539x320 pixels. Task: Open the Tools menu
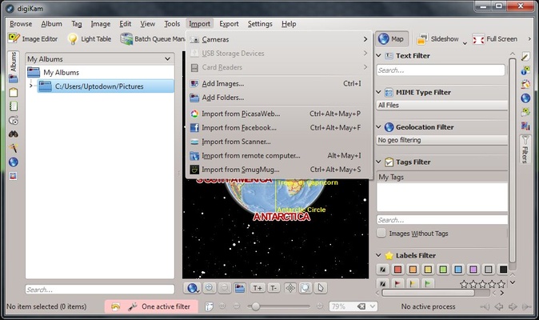[x=172, y=24]
